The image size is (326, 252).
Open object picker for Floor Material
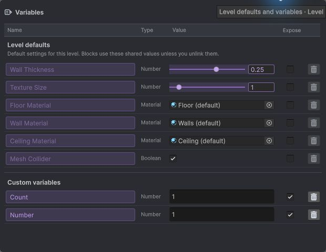point(269,105)
